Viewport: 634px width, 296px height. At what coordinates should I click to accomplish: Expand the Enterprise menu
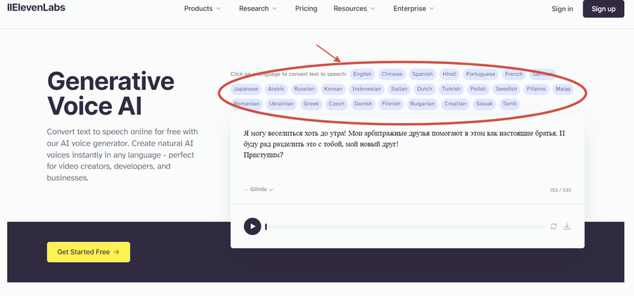click(x=414, y=8)
